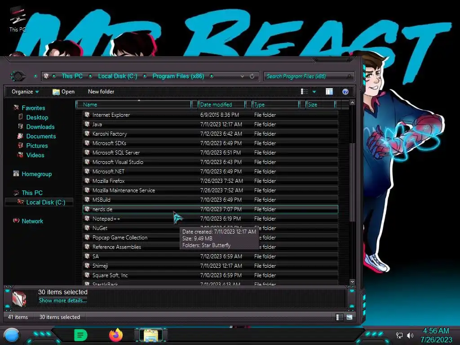Select Network in the navigation pane
Screen dimensions: 460x345
32,221
